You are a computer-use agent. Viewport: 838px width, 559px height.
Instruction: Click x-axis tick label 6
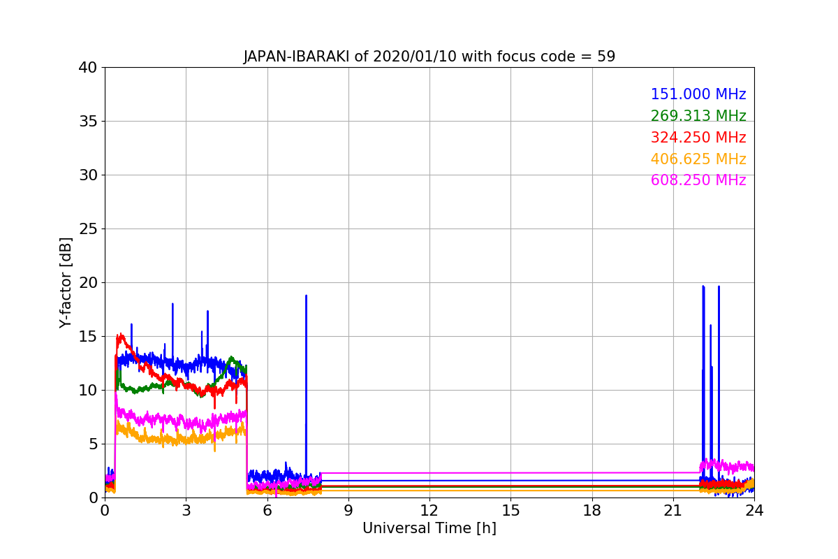tap(267, 511)
